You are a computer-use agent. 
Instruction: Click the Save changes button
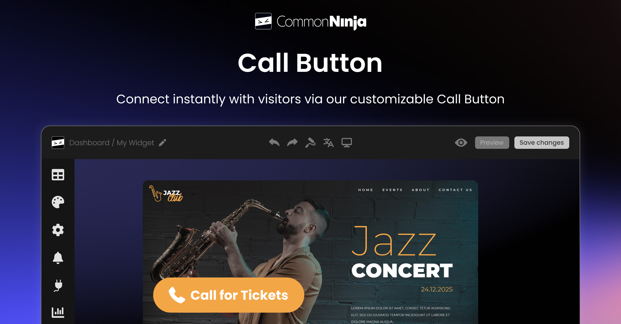(x=542, y=143)
